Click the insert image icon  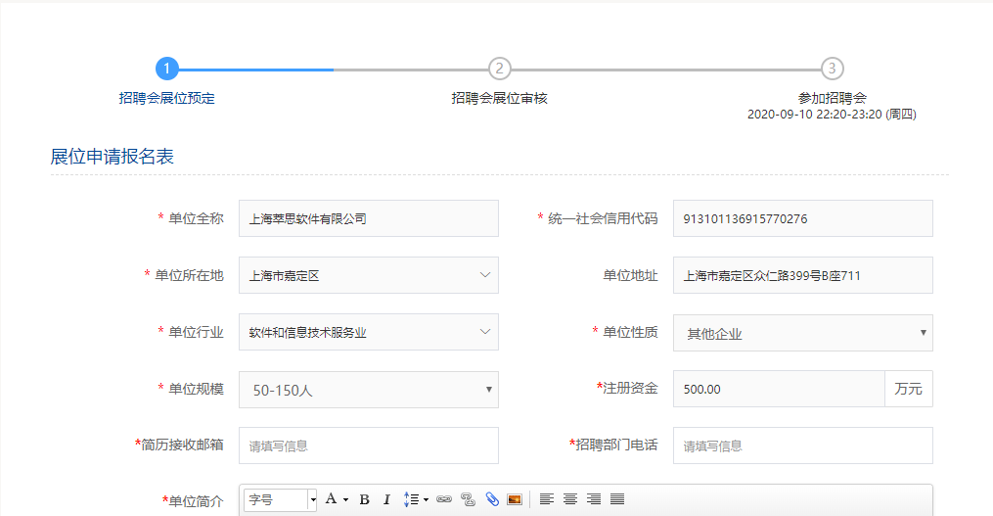tap(515, 499)
